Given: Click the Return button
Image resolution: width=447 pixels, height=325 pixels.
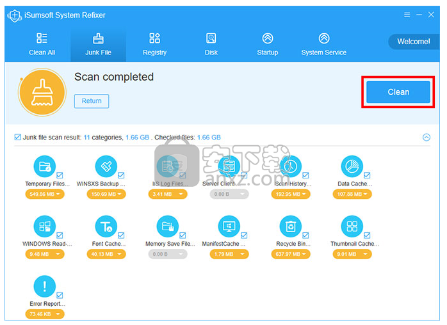Looking at the screenshot, I should (92, 101).
